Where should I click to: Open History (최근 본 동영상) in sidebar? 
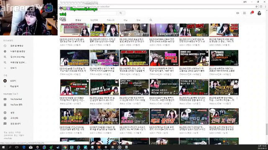(17, 46)
